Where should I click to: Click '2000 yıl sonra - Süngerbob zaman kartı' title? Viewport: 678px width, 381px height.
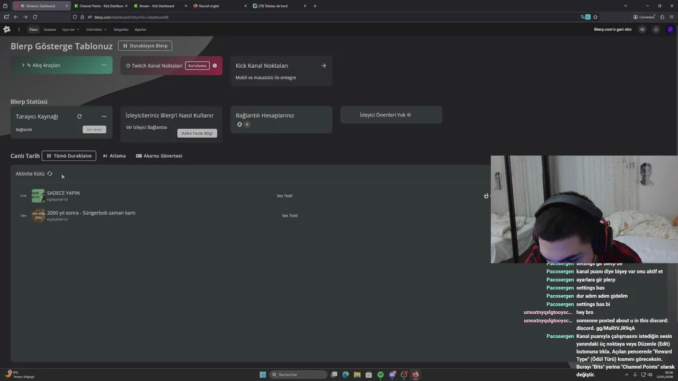point(91,213)
